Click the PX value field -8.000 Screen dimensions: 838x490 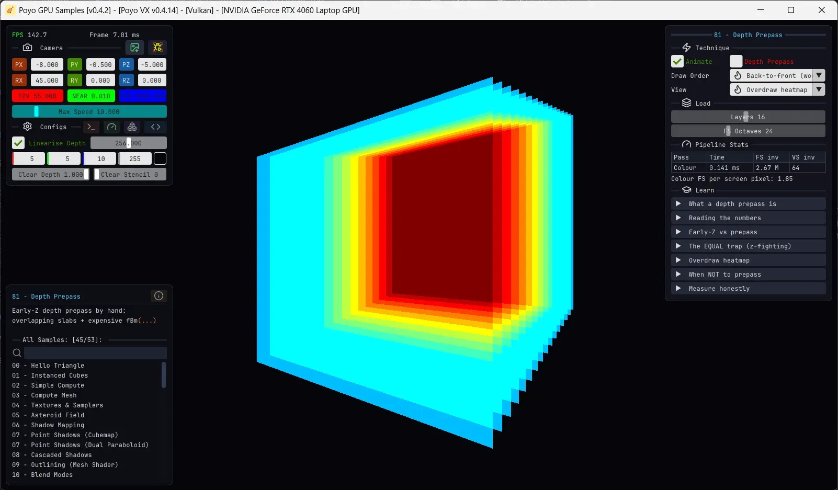pos(47,65)
